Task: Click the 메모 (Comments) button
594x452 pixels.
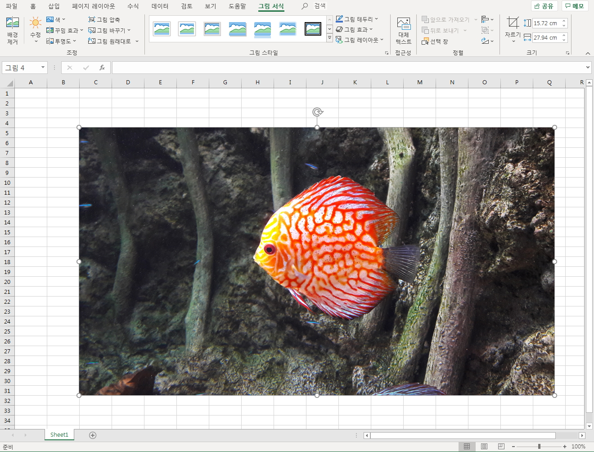Action: [x=575, y=6]
